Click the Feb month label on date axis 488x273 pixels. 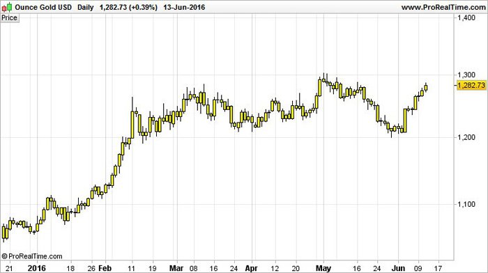click(x=105, y=268)
